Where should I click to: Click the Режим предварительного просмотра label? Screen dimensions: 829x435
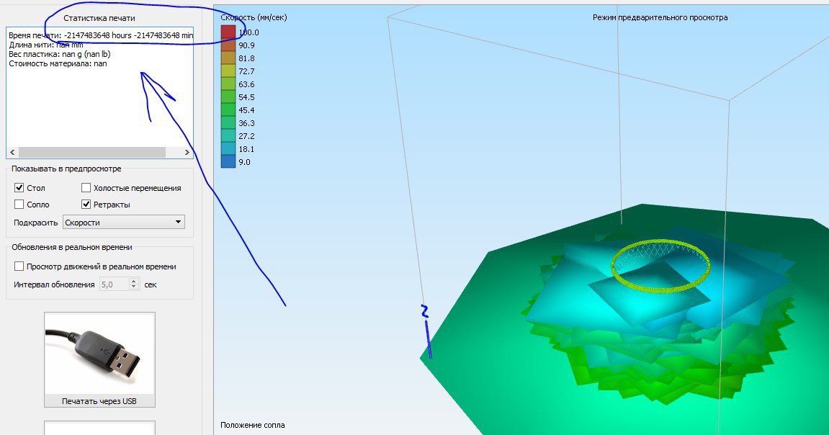coord(660,17)
